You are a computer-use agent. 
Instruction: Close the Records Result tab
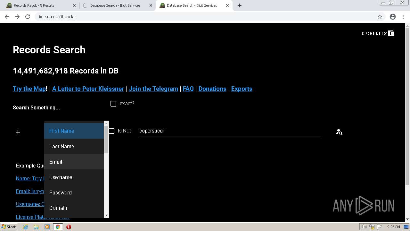point(74,5)
